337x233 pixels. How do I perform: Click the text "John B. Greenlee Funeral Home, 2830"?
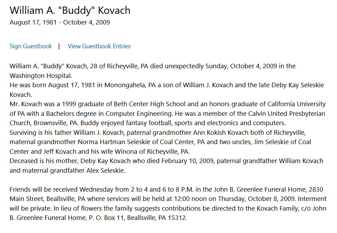click(x=268, y=190)
